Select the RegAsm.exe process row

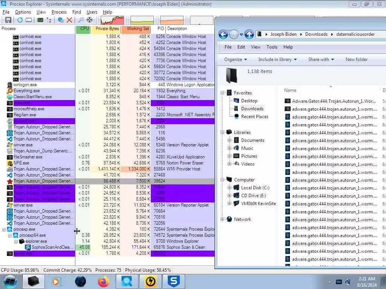(x=107, y=115)
